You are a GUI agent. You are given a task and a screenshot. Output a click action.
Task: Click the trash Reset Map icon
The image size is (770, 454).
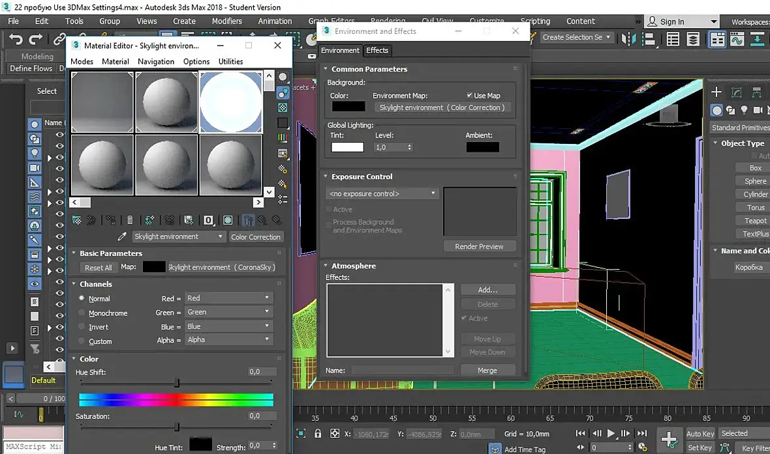[x=130, y=220]
